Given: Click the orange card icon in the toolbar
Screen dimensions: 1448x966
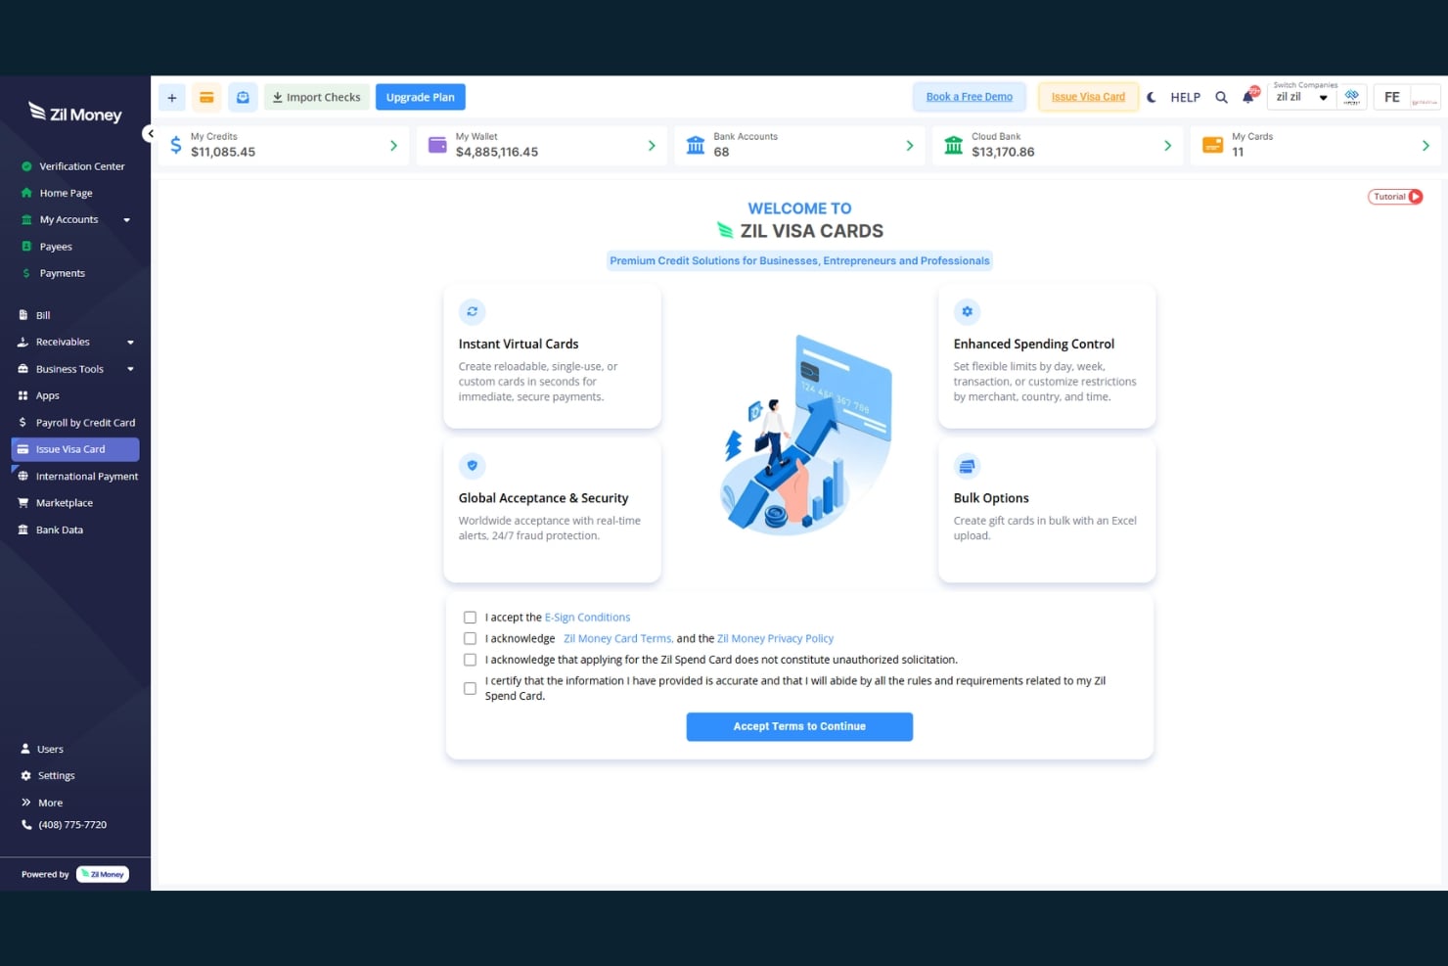Looking at the screenshot, I should (206, 97).
